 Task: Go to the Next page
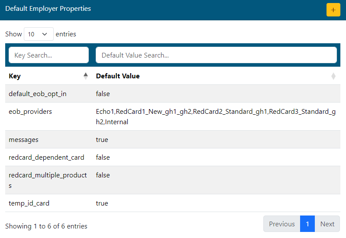coord(327,224)
